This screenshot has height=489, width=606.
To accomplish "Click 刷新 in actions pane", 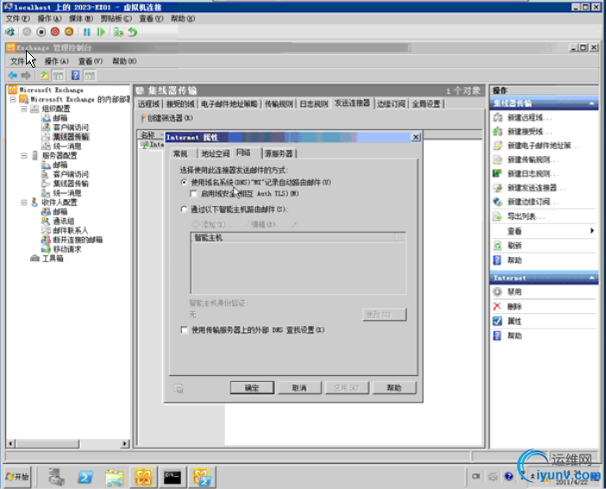I will [515, 246].
